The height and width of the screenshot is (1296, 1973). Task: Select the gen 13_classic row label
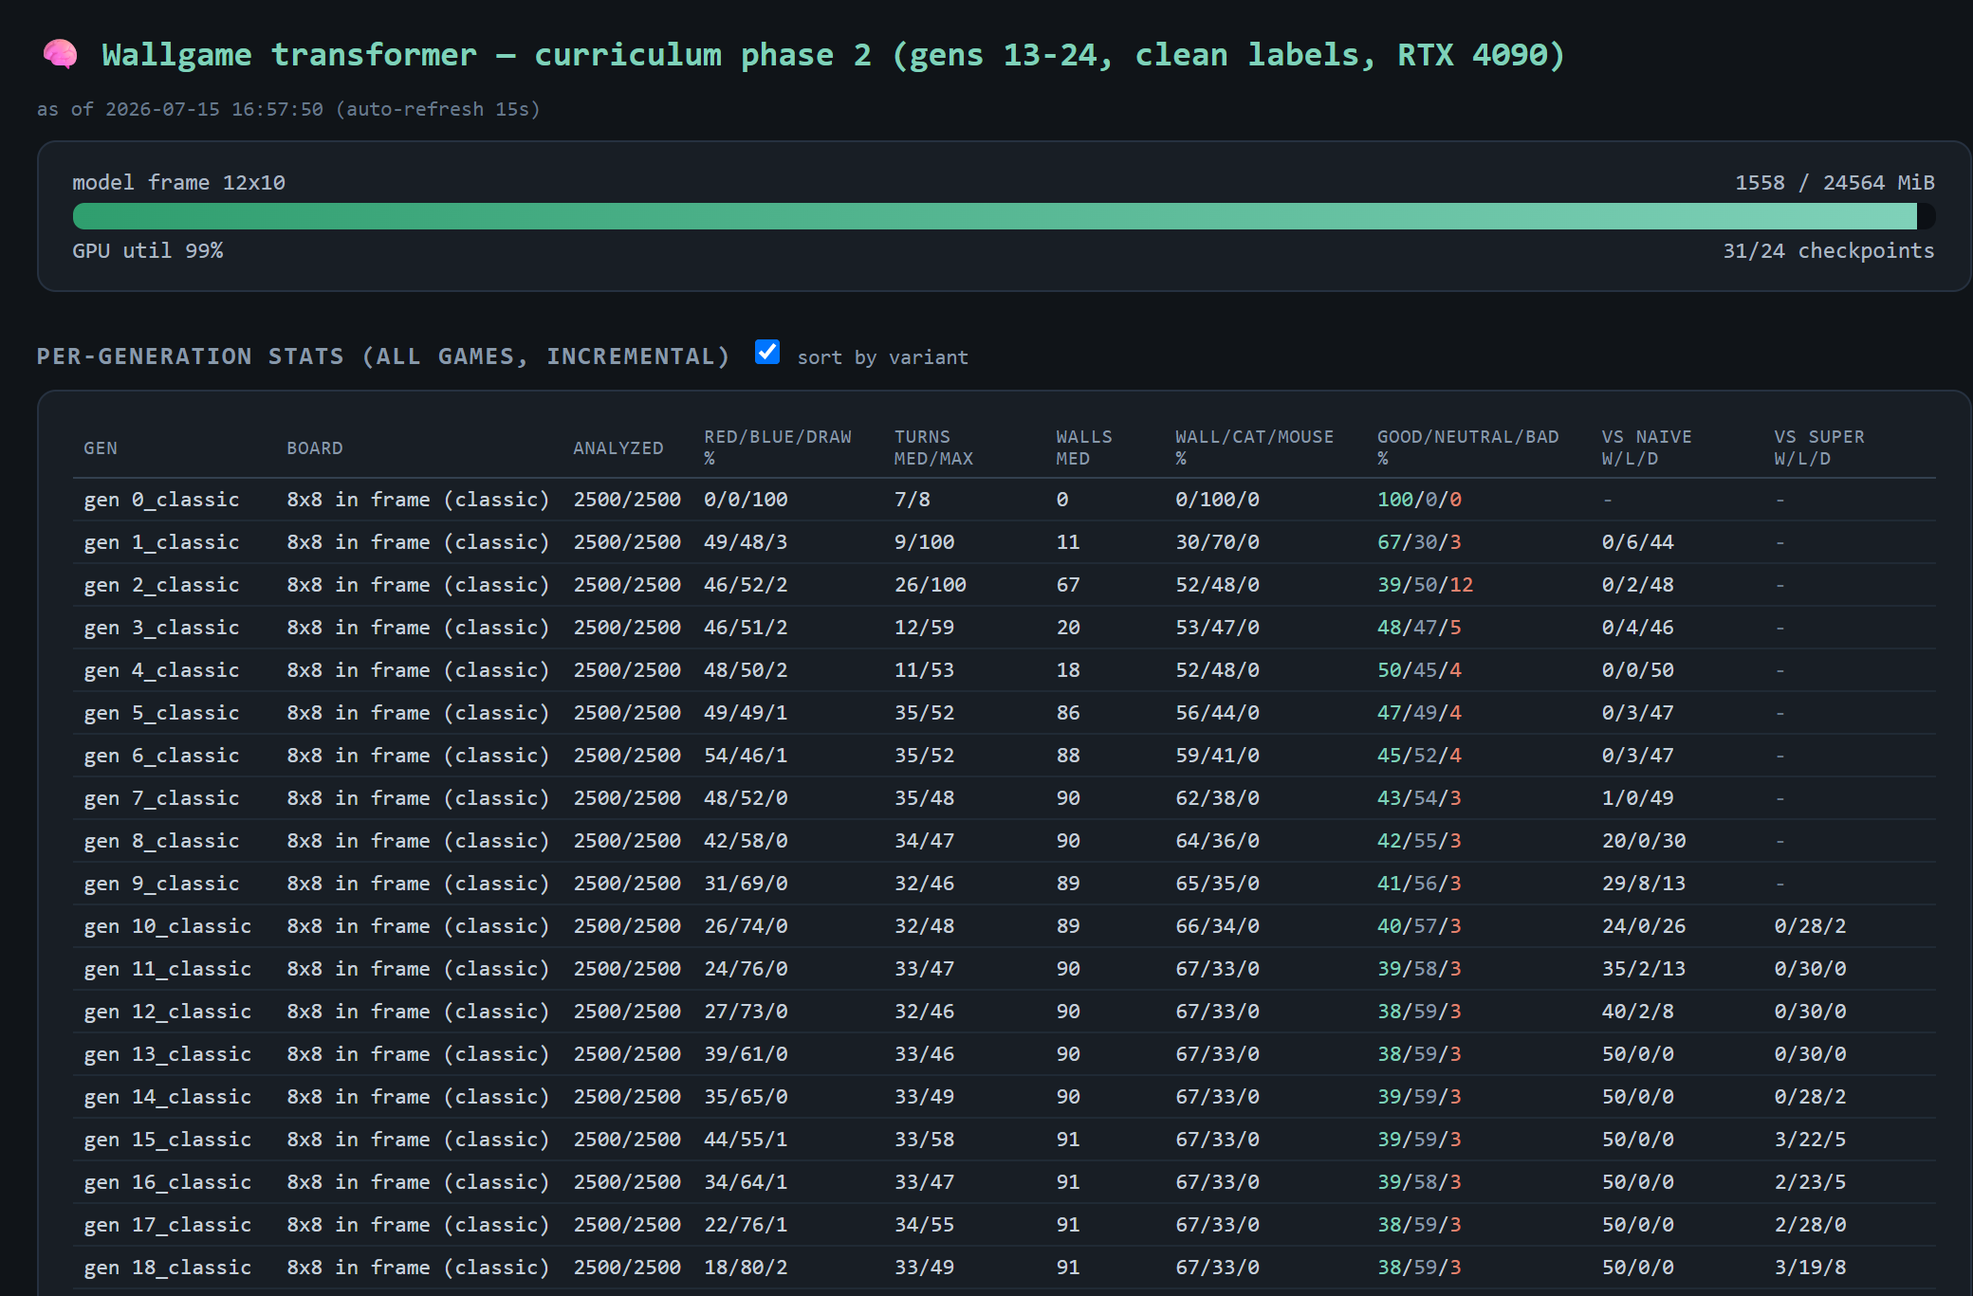[168, 1054]
